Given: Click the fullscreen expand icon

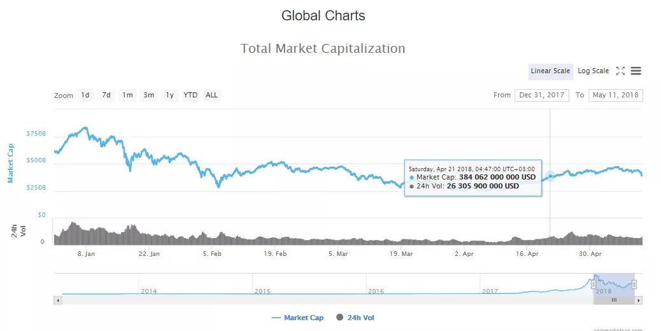Looking at the screenshot, I should pyautogui.click(x=620, y=71).
